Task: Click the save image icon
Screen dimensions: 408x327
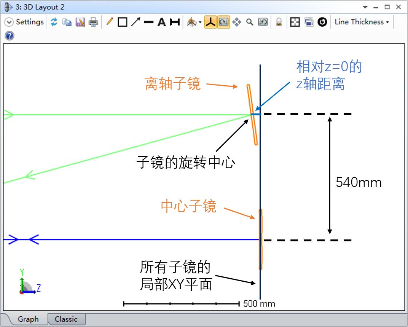Action: pos(80,22)
